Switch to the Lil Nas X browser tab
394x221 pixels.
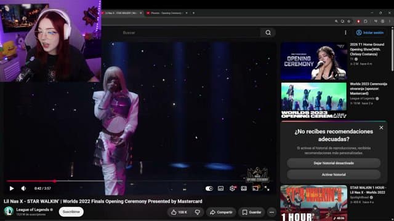pos(121,13)
